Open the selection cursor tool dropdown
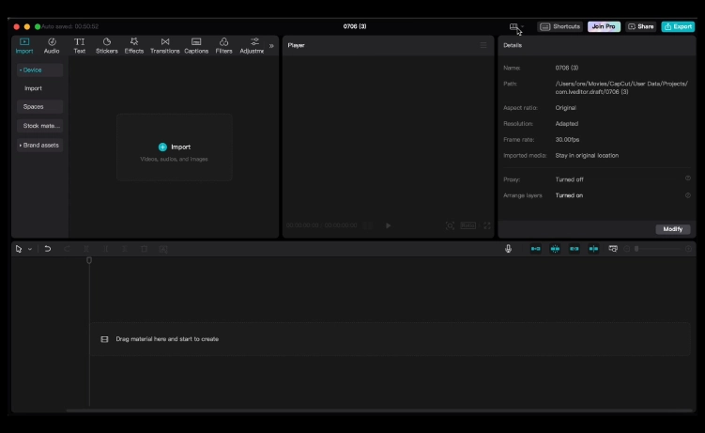The width and height of the screenshot is (705, 433). point(29,249)
